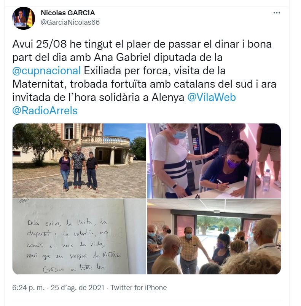301x306 pixels.
Task: Click the 25 d'ag. de 2021 date
Action: point(78,288)
